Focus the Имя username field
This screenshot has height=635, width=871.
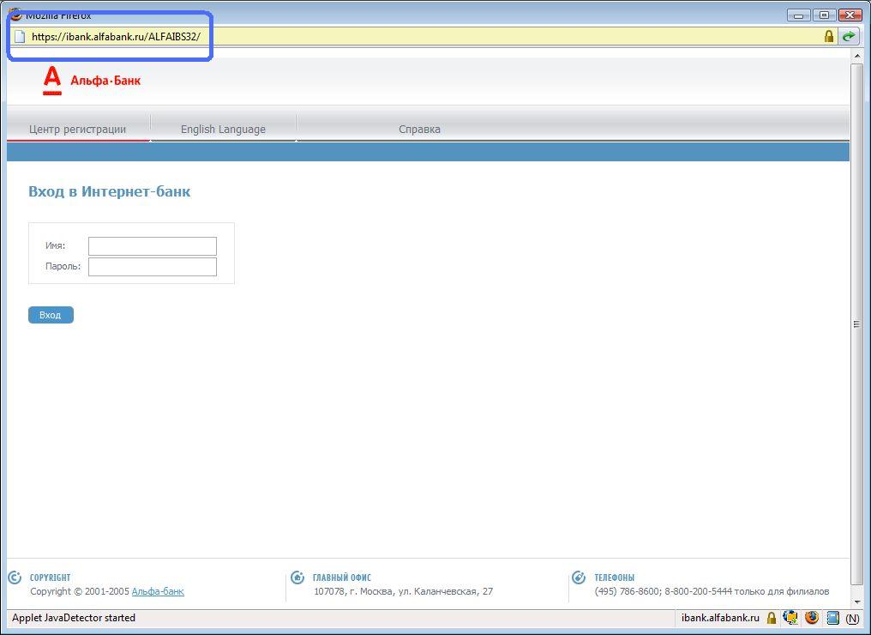click(x=153, y=246)
